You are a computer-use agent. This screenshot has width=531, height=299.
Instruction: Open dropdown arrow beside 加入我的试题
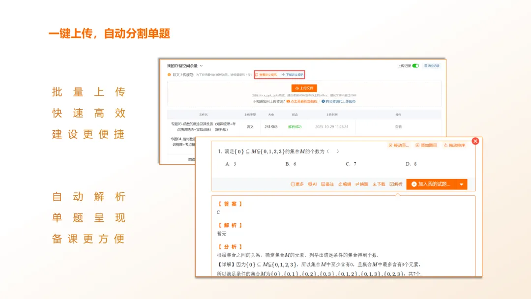[462, 184]
